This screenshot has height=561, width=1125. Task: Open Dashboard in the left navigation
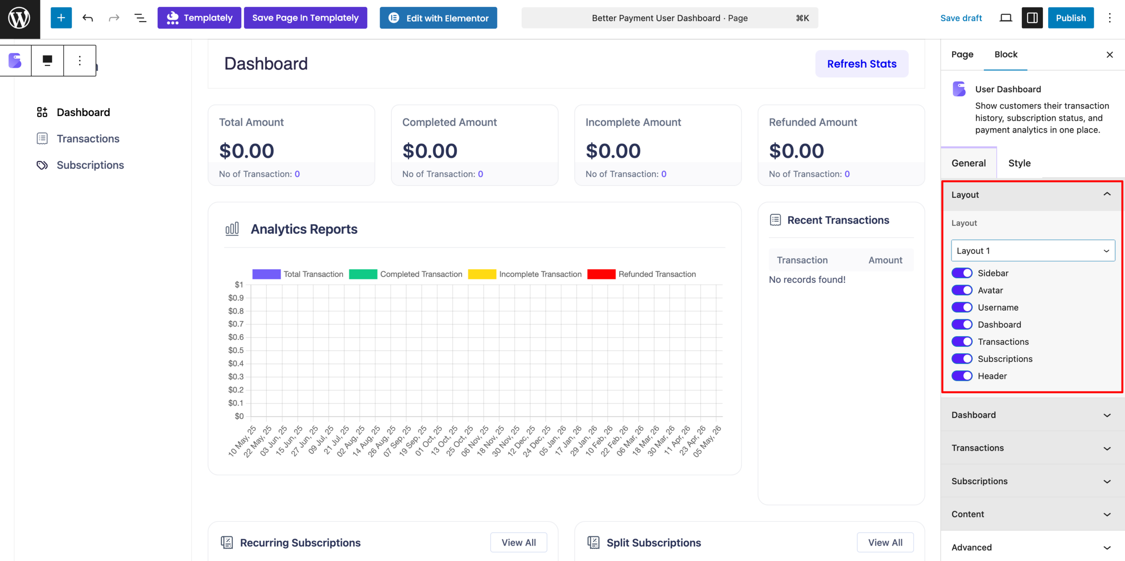[83, 112]
